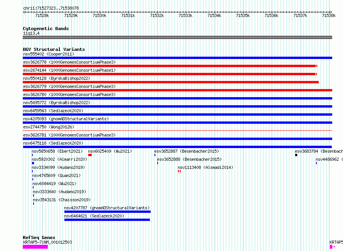
Task: Click the red nsv1113408 variant marker
Action: (179, 171)
